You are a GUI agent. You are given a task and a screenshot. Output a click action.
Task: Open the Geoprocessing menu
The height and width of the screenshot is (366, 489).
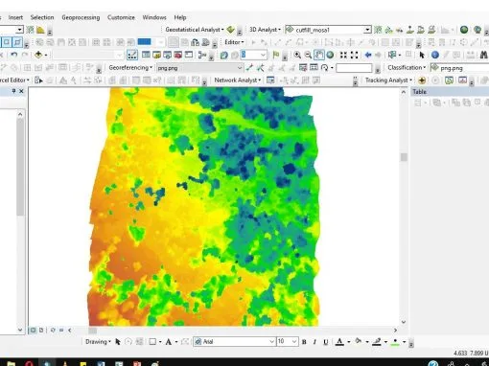(x=81, y=17)
